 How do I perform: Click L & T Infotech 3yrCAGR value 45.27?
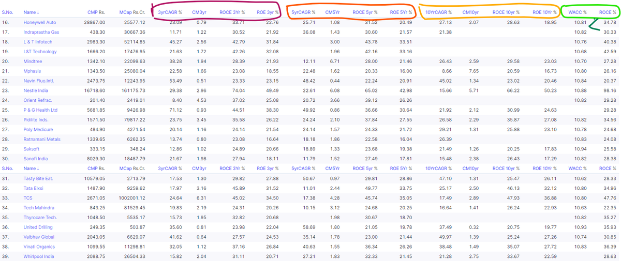[x=176, y=42]
